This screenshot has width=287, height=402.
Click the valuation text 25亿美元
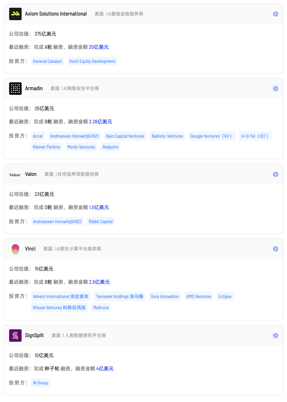coord(44,109)
